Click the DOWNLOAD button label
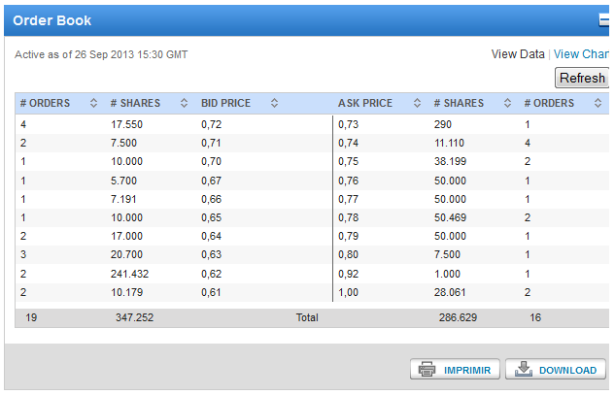Viewport: 615px width, 395px height. point(567,371)
